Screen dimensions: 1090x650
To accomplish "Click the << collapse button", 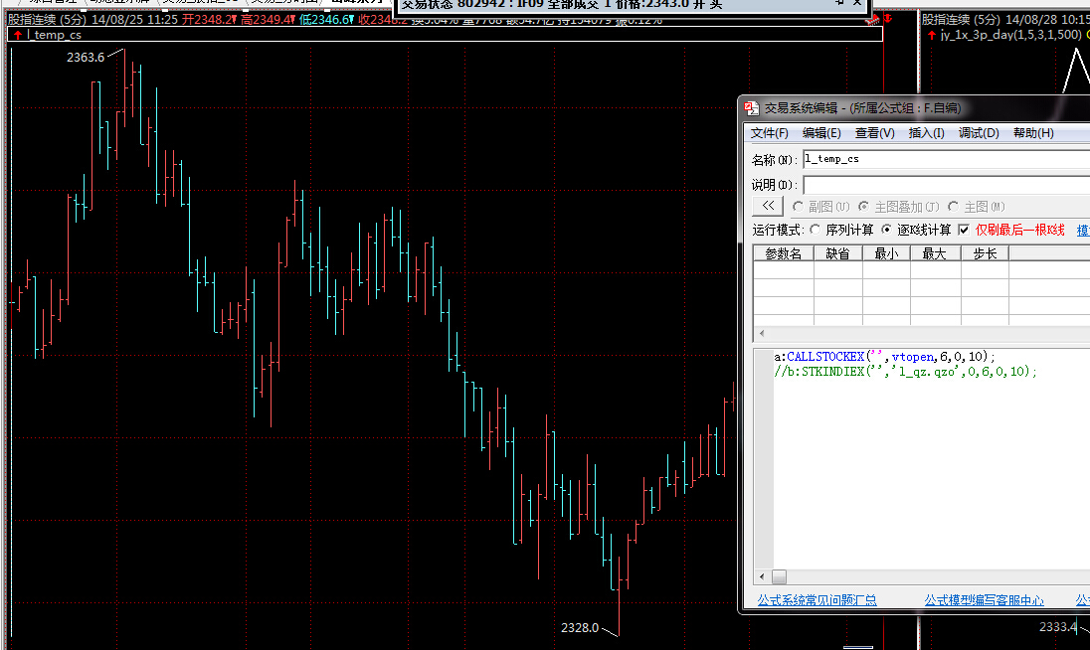I will (x=768, y=207).
